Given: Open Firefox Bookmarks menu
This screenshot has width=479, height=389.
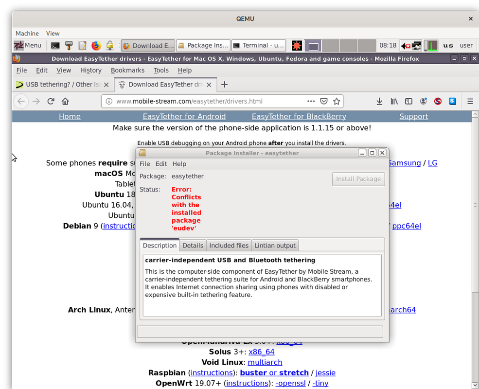Looking at the screenshot, I should (x=127, y=70).
